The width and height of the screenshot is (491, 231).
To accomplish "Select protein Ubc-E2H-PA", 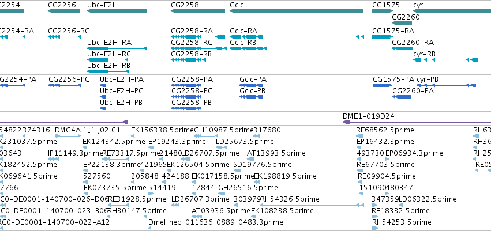I will pyautogui.click(x=103, y=85).
